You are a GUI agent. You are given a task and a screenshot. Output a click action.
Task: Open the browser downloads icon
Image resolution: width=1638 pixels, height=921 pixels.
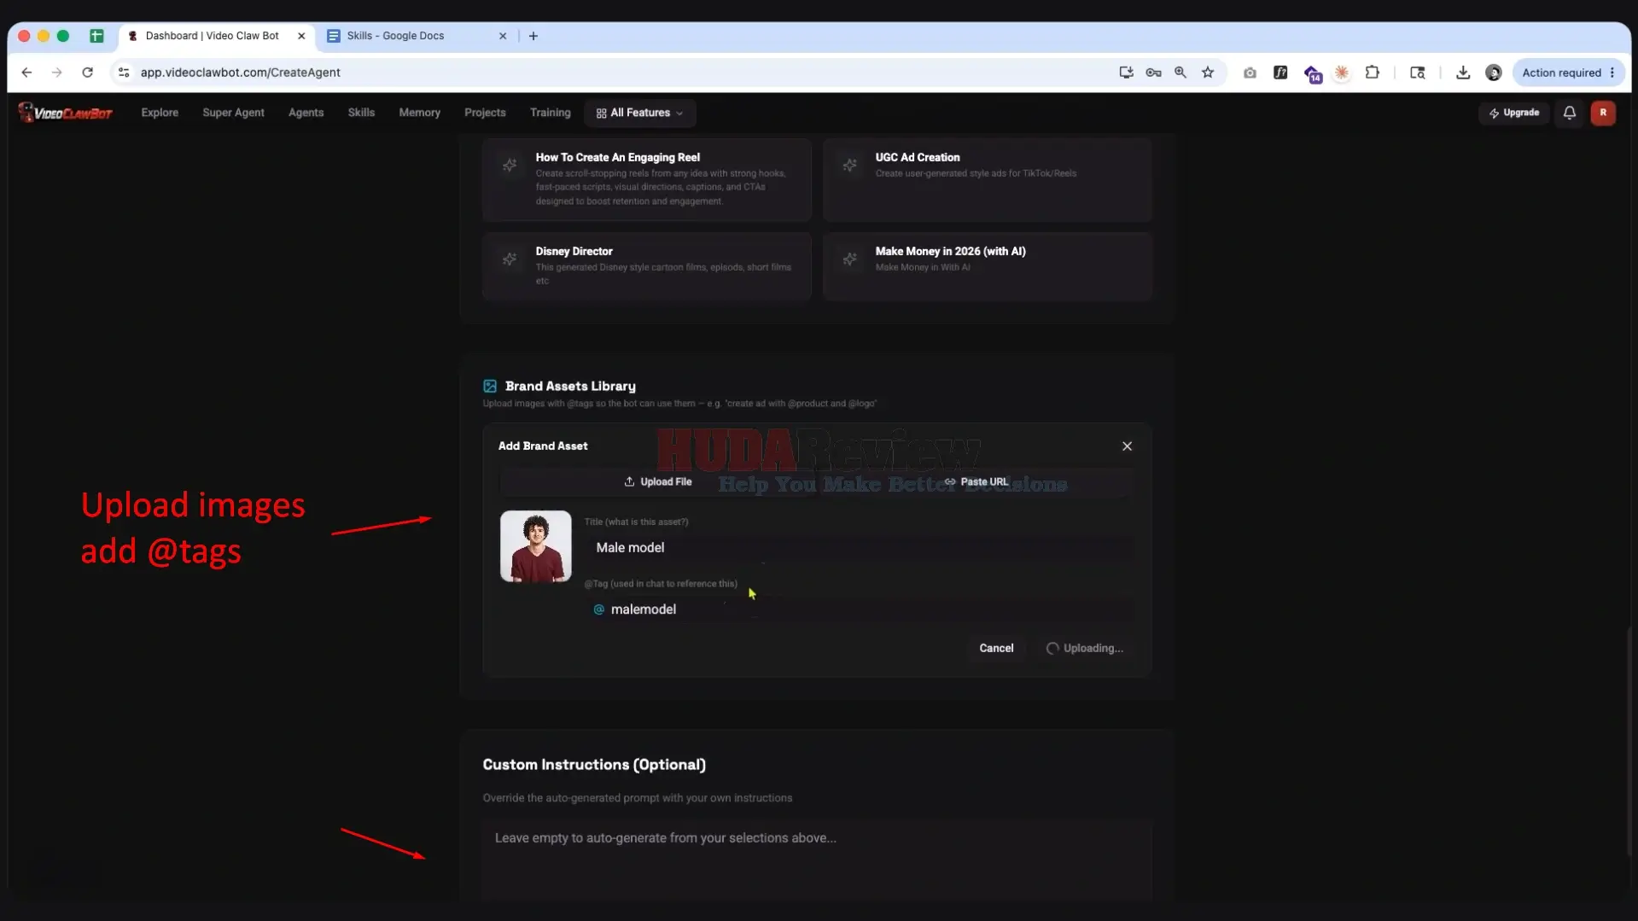pyautogui.click(x=1463, y=73)
